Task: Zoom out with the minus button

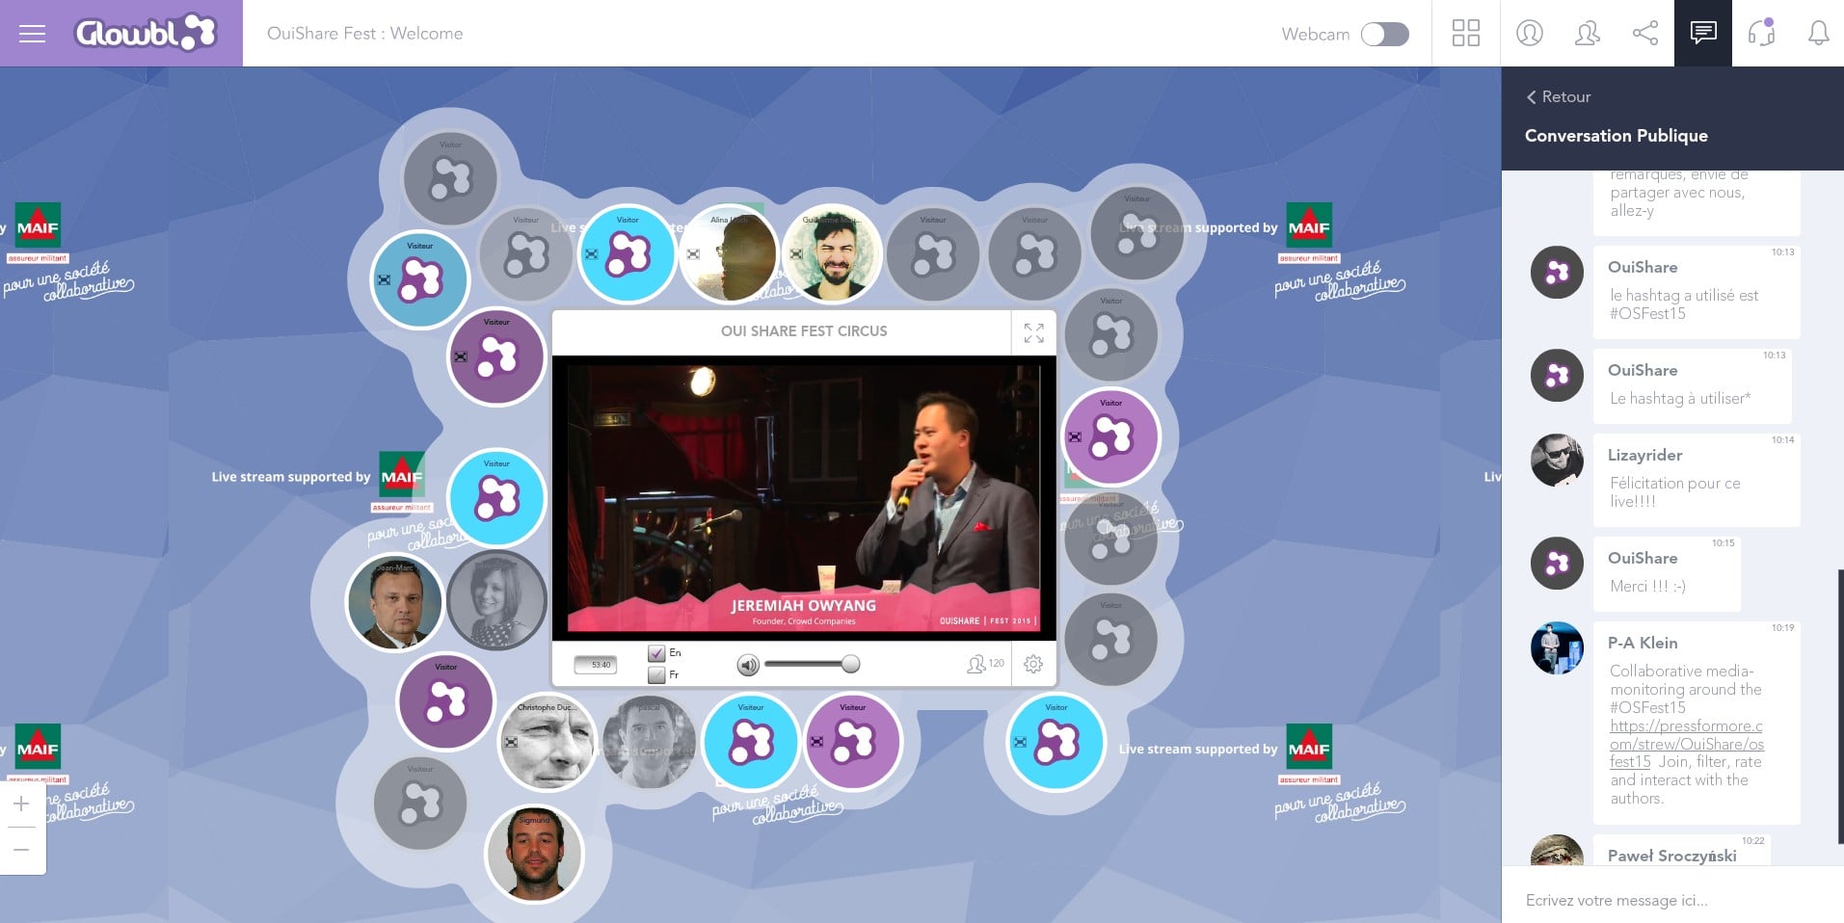Action: click(21, 850)
